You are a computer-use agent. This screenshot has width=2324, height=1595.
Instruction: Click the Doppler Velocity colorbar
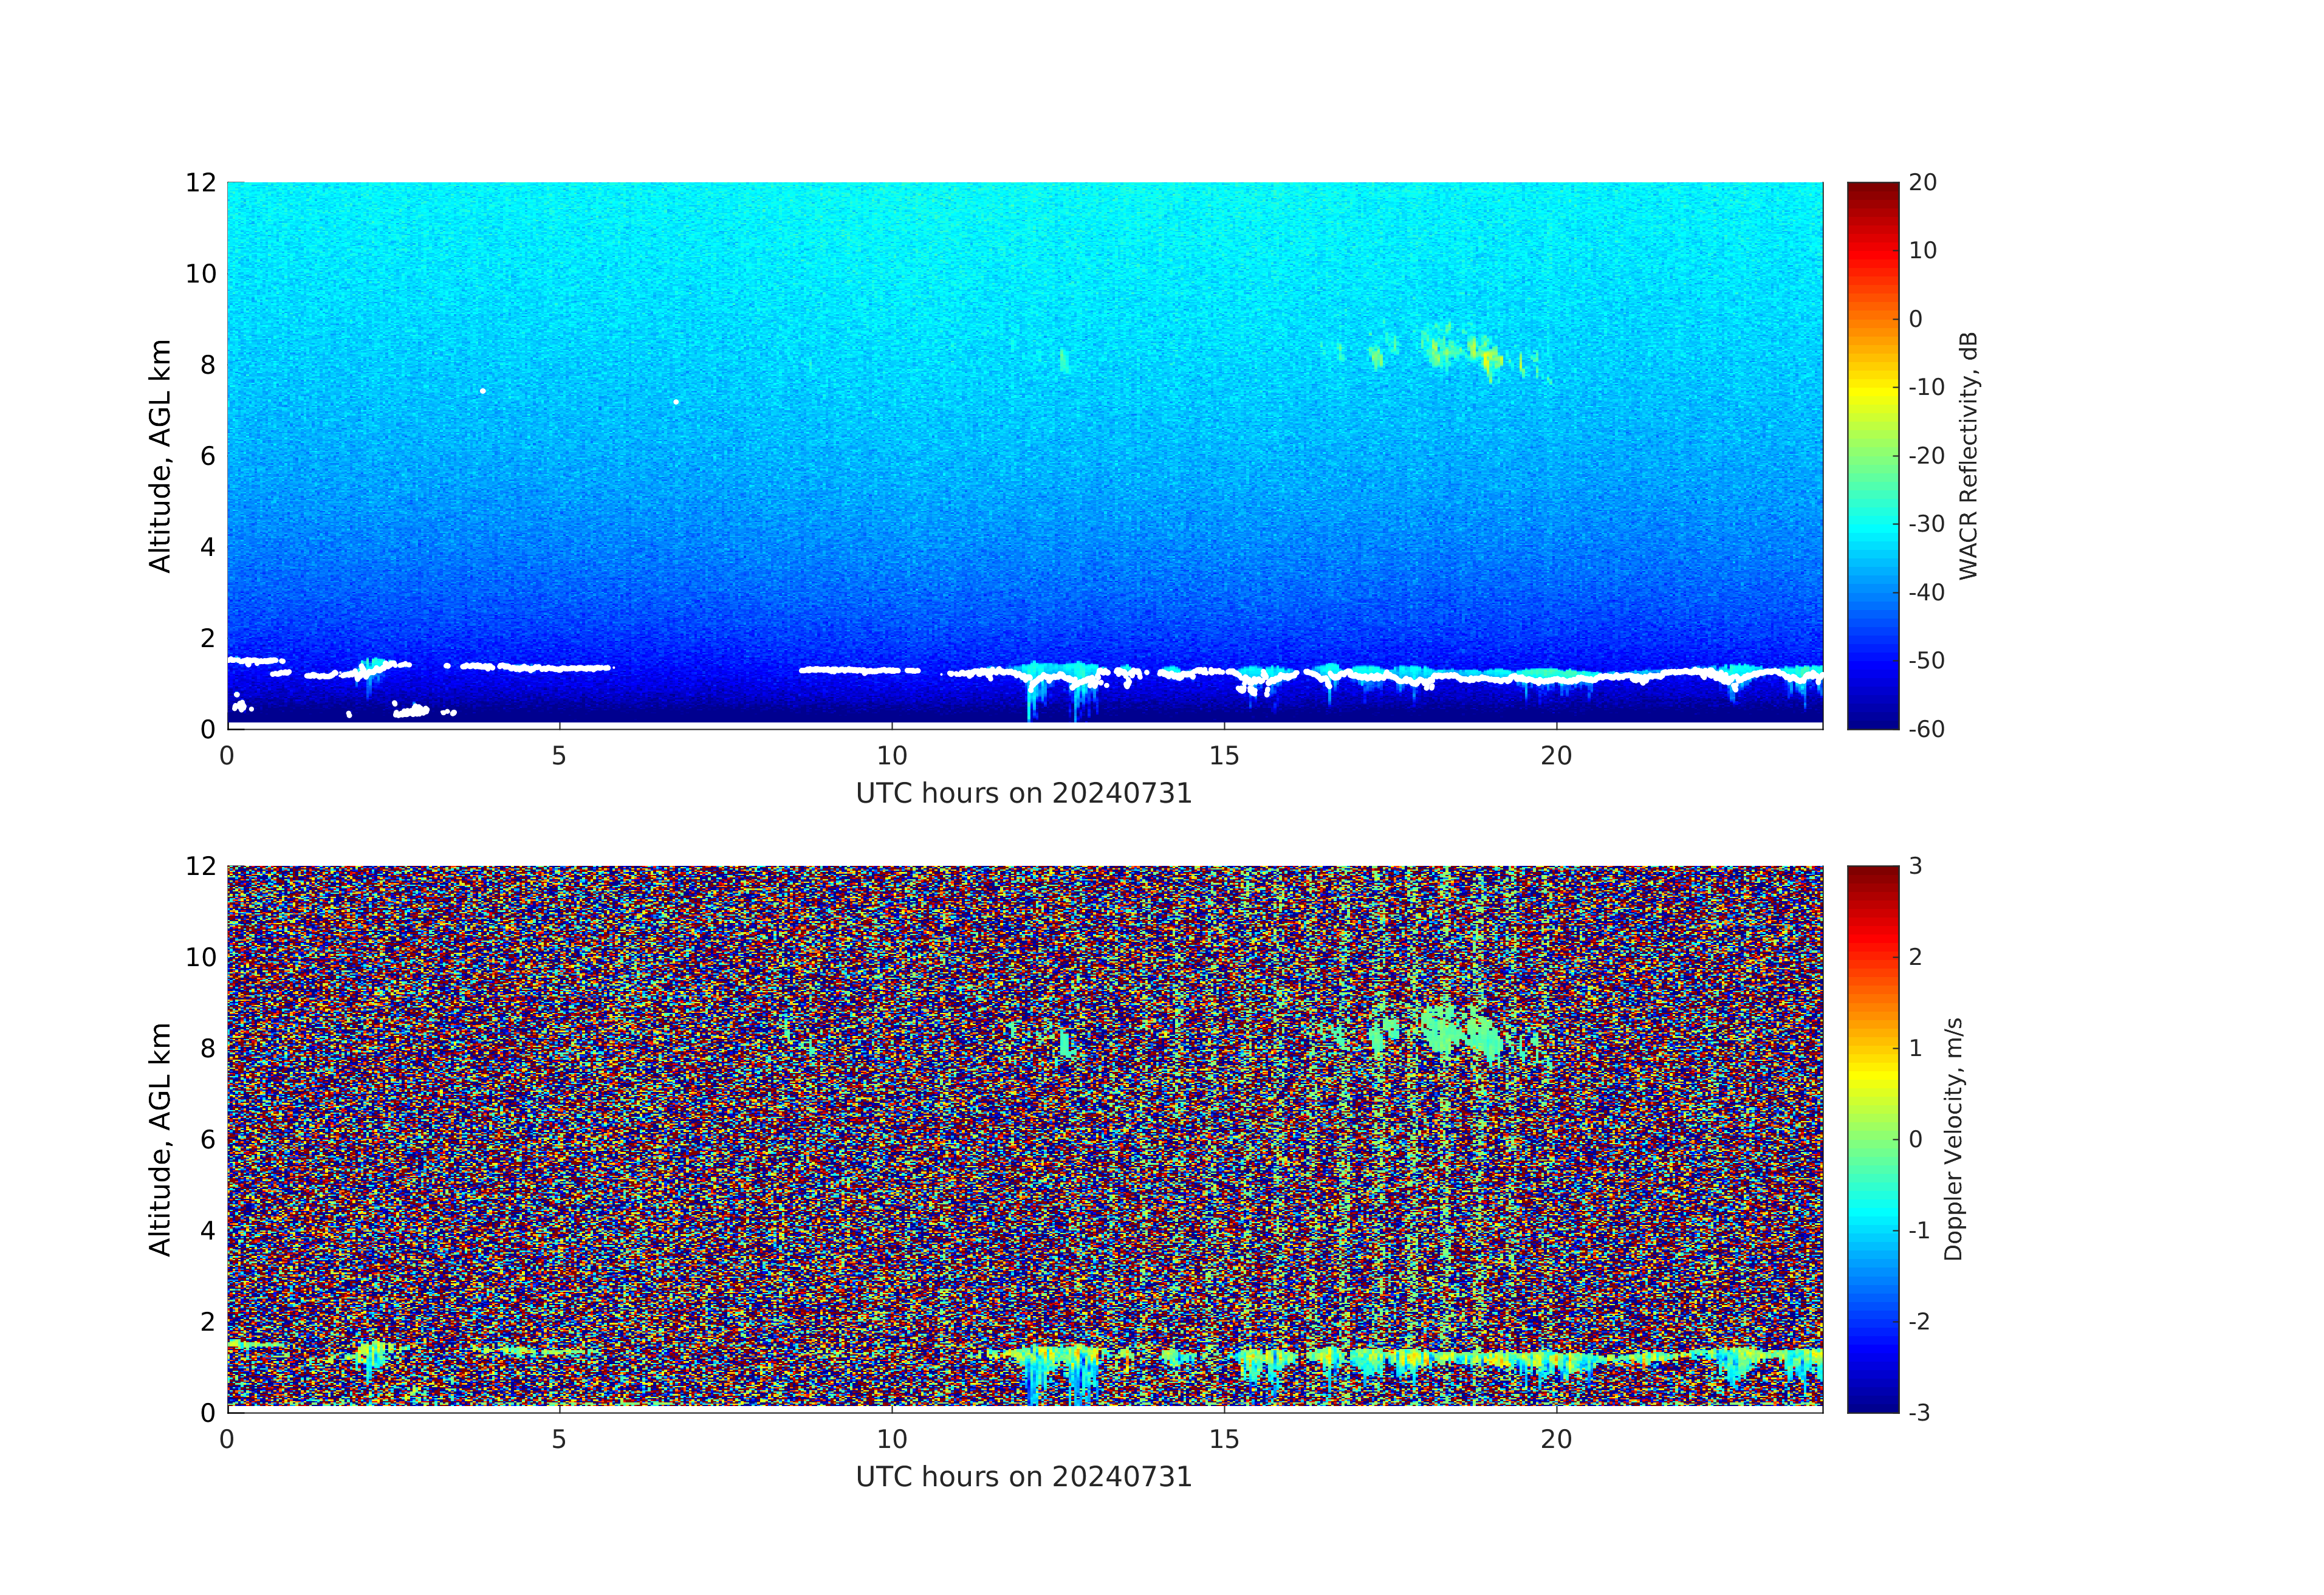[x=1872, y=1138]
